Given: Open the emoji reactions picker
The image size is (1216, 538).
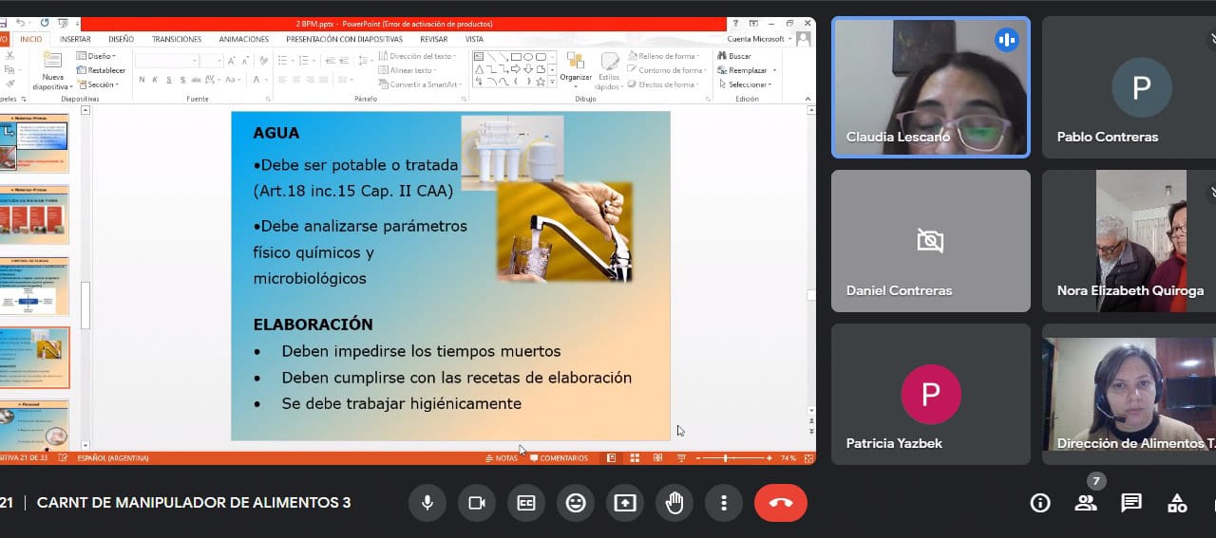Looking at the screenshot, I should (576, 503).
